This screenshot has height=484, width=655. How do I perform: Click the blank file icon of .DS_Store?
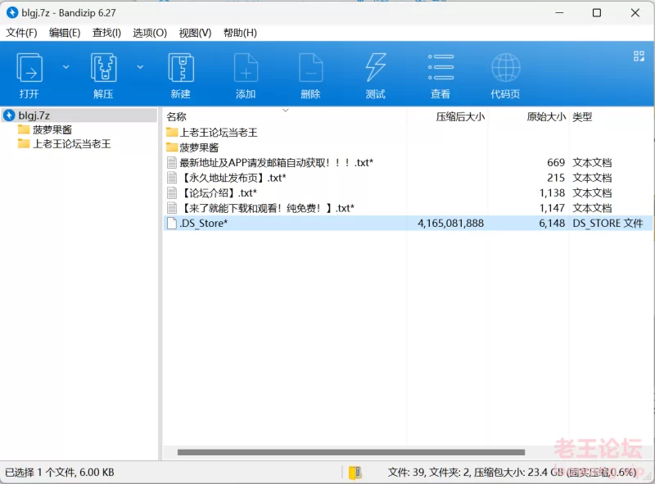coord(172,224)
